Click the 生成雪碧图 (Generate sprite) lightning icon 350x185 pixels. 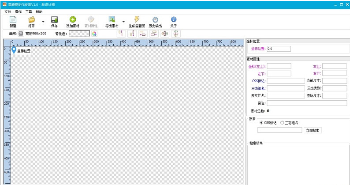137,20
